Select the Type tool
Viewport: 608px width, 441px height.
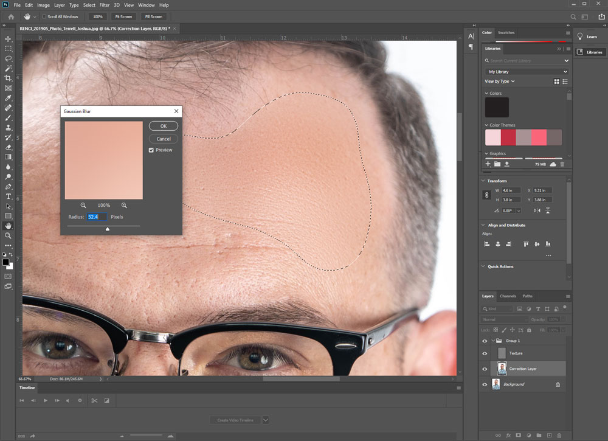[9, 196]
